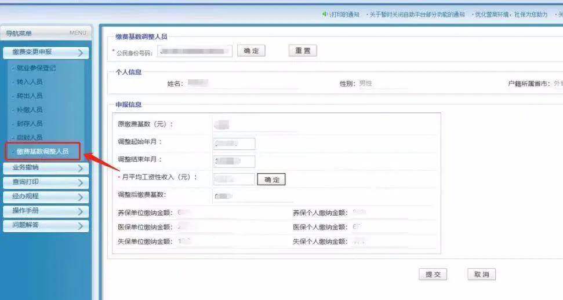Viewport: 563px width, 300px height.
Task: Click the 提交 button
Action: (433, 275)
